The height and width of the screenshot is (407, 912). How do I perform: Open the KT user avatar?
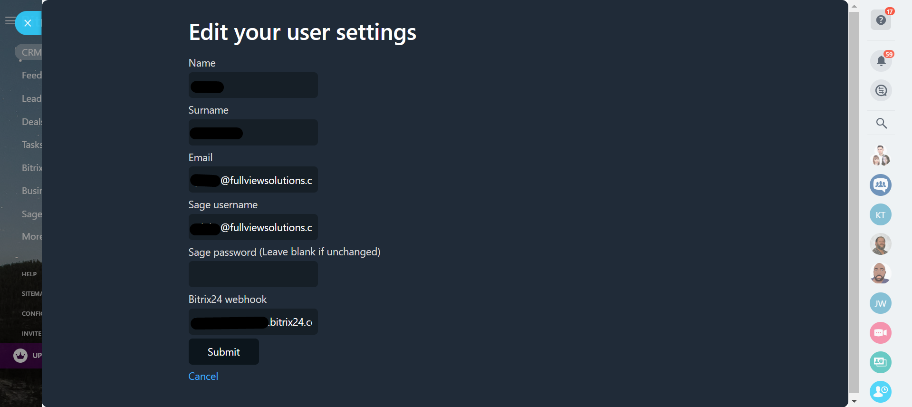tap(880, 215)
